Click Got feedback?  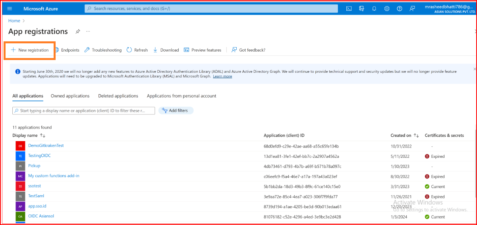click(249, 50)
